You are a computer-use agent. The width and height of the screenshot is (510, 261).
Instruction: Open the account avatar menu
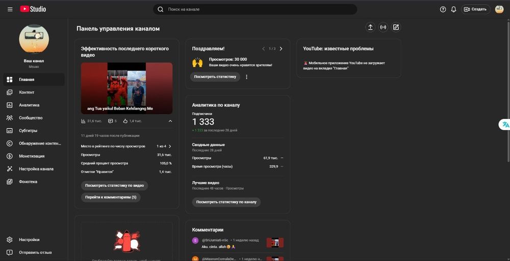(499, 10)
